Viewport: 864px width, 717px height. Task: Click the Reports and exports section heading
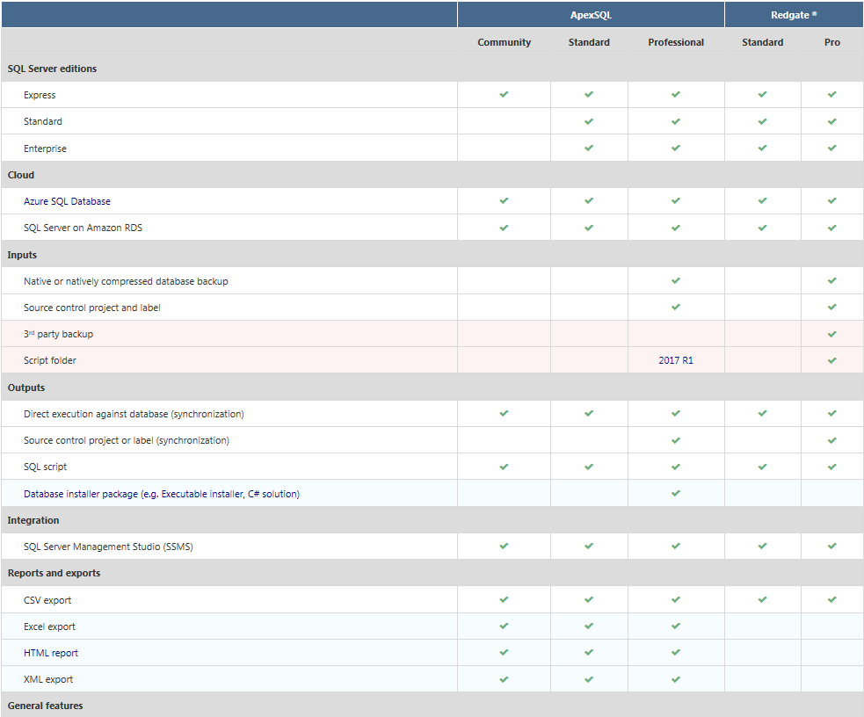(54, 573)
